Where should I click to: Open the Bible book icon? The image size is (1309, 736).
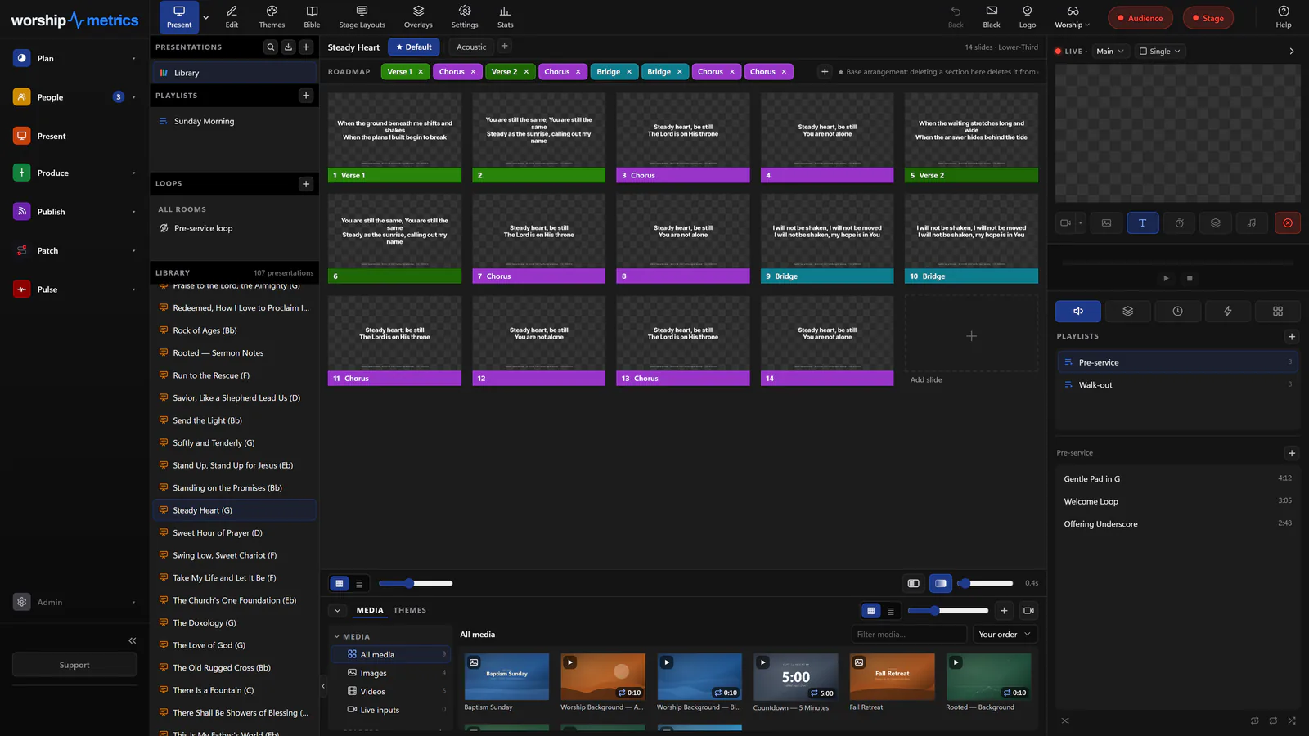coord(312,16)
